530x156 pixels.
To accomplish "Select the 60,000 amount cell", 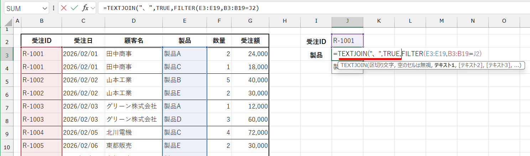I will (250, 119).
